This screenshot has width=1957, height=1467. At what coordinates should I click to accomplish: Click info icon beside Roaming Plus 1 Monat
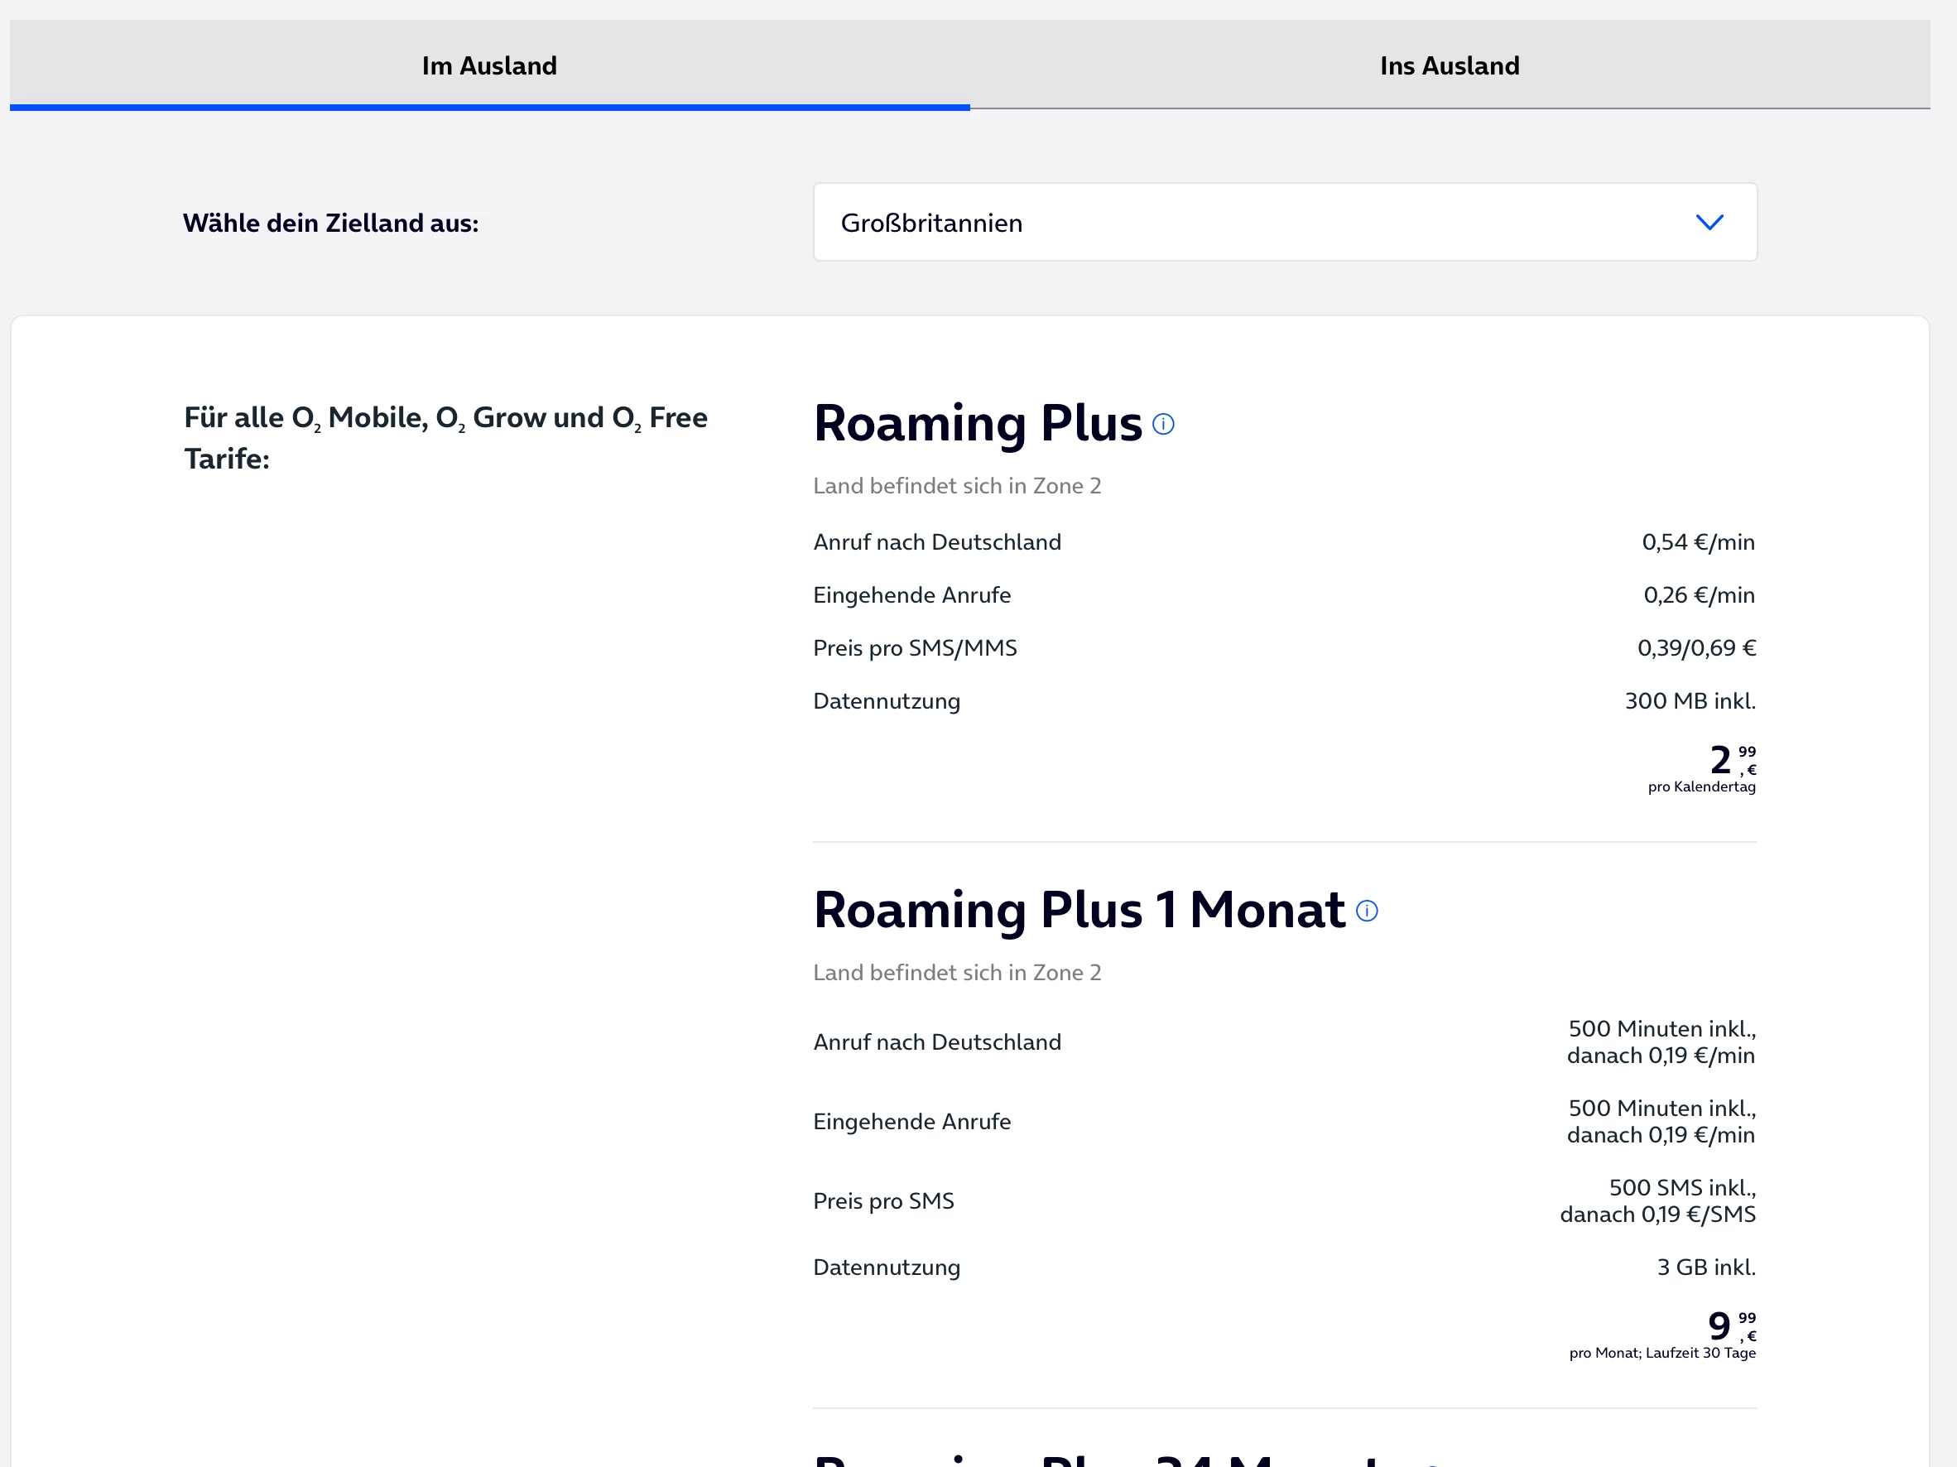pyautogui.click(x=1366, y=911)
